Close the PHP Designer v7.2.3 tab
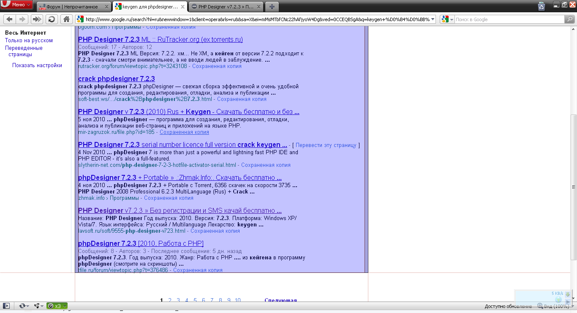577x313 pixels. (x=257, y=7)
